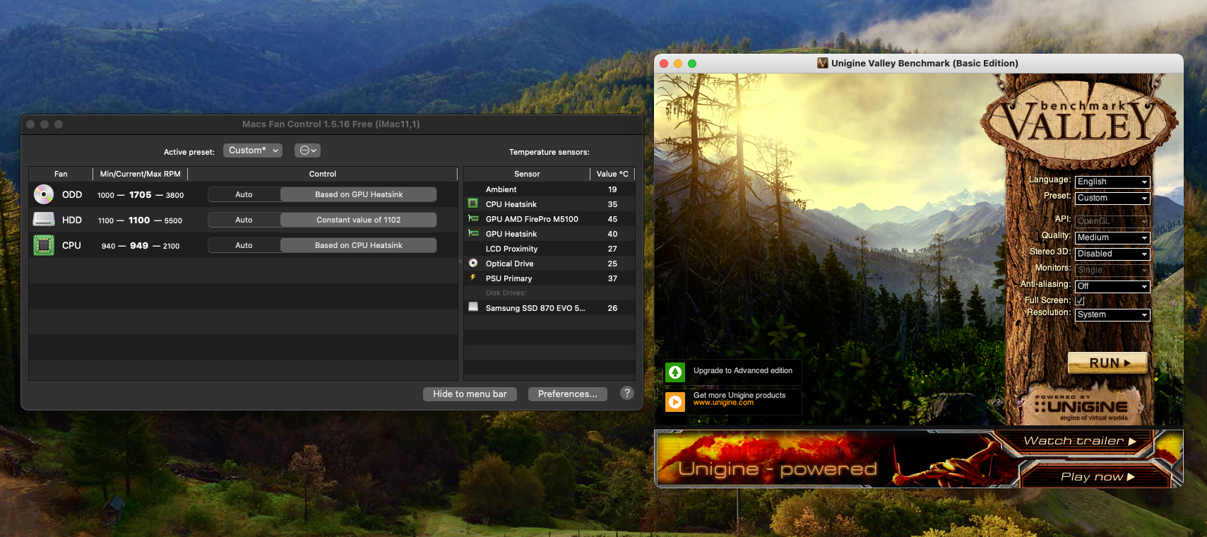Open the Anti-aliasing dropdown
Image resolution: width=1207 pixels, height=537 pixels.
(1112, 286)
